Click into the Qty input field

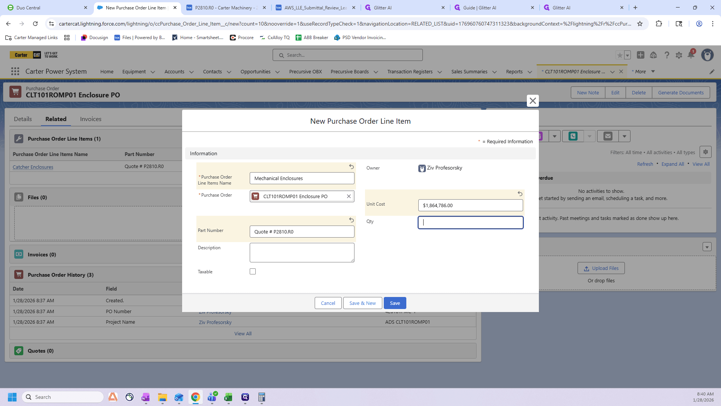(471, 222)
